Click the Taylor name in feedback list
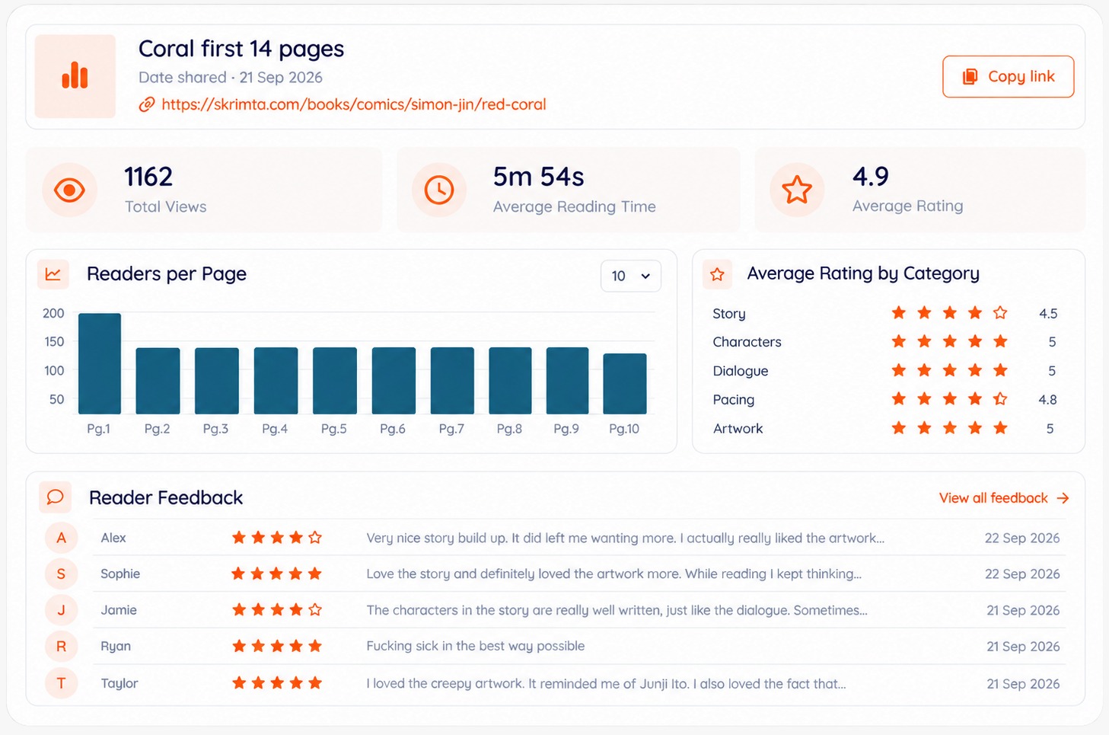 [120, 683]
